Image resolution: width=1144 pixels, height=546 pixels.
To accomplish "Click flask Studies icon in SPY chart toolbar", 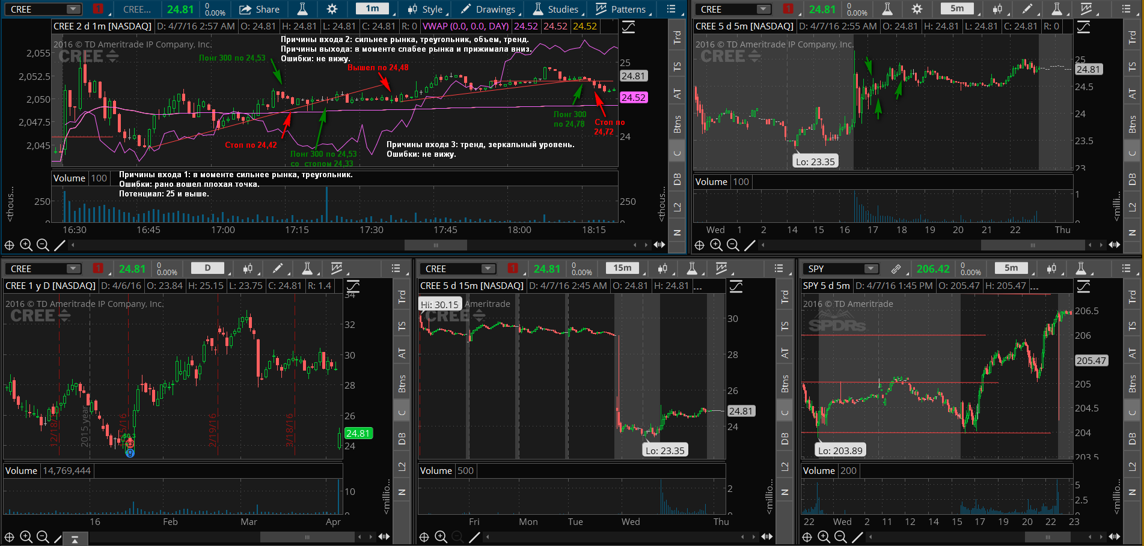I will click(x=1081, y=268).
